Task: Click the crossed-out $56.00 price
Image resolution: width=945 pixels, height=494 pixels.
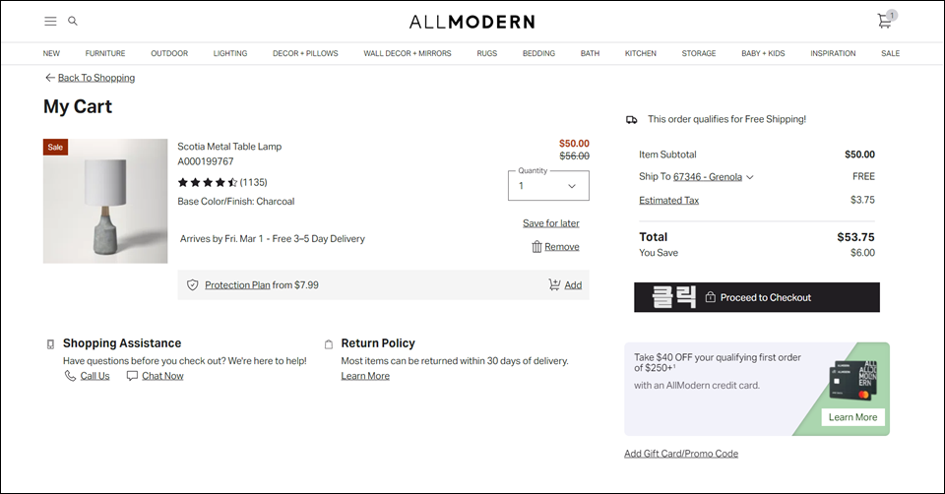Action: [x=574, y=156]
